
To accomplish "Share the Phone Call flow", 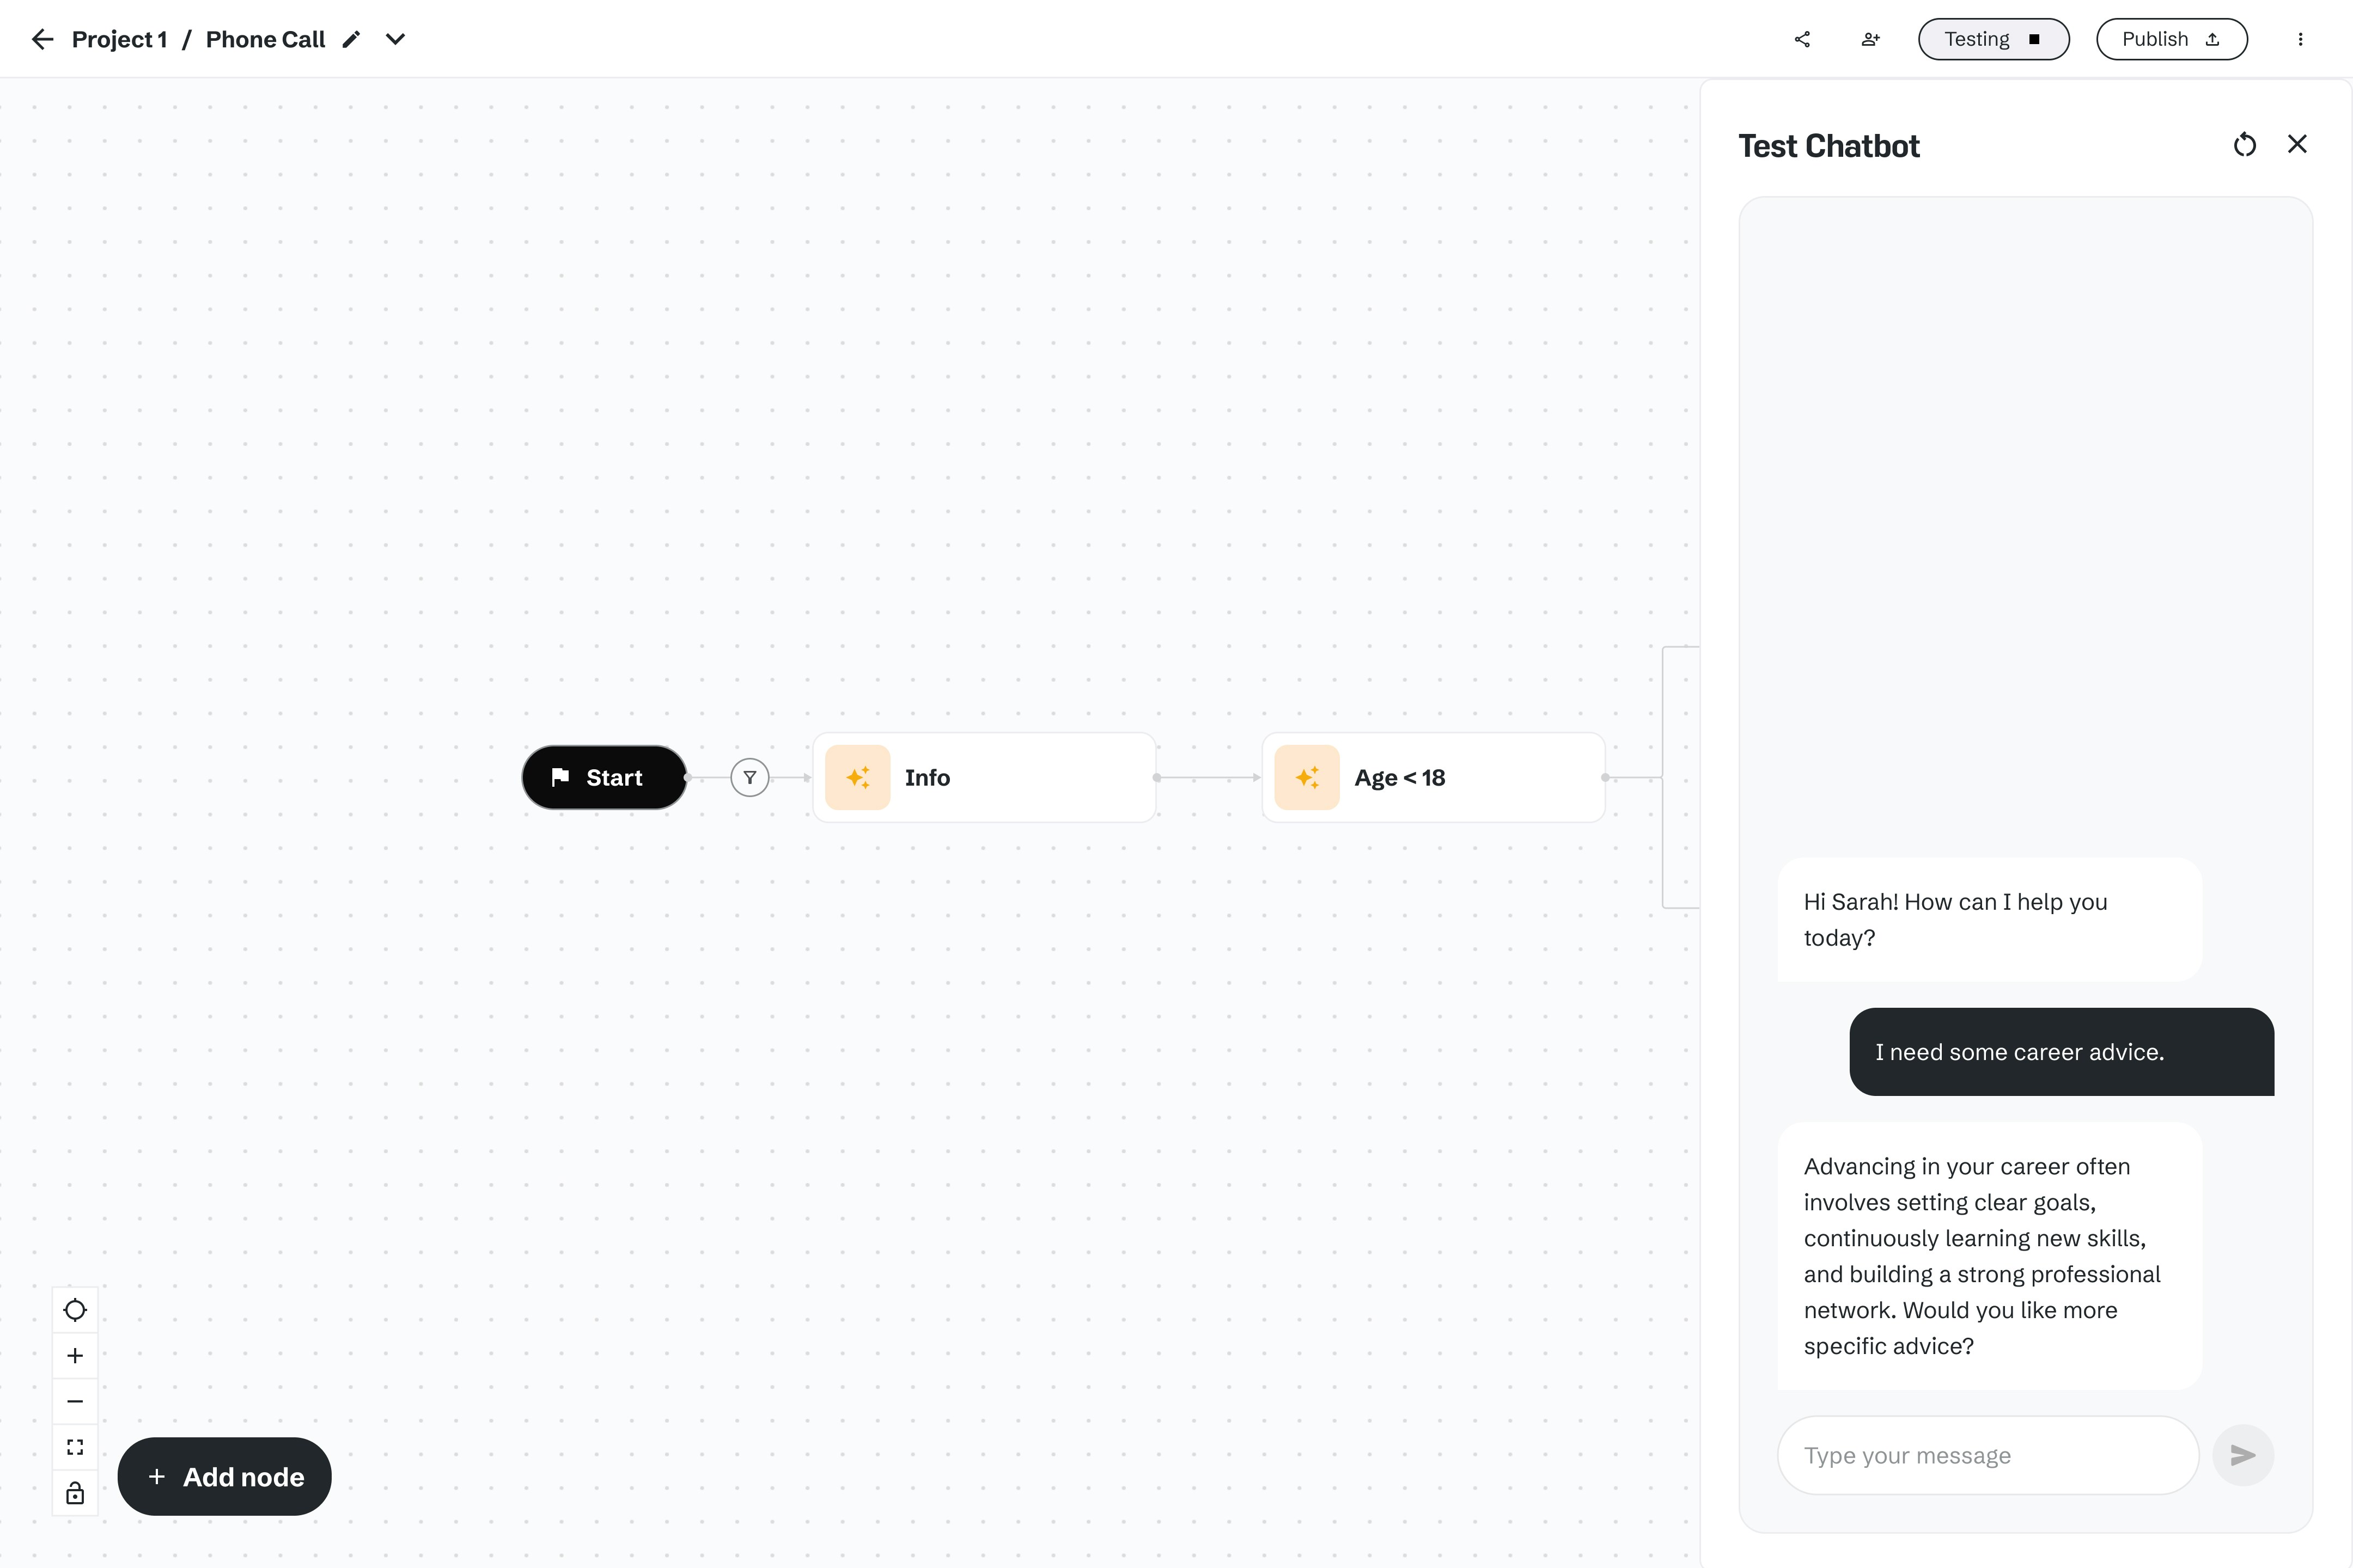I will tap(1803, 39).
